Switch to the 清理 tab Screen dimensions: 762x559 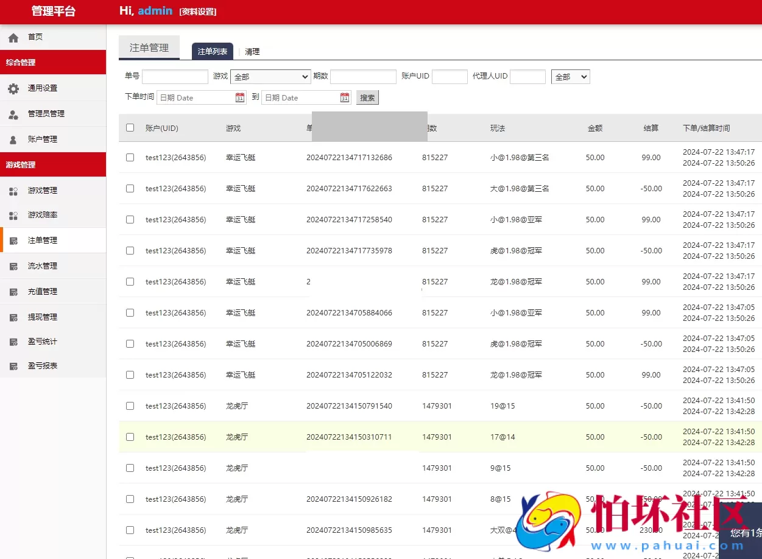252,51
